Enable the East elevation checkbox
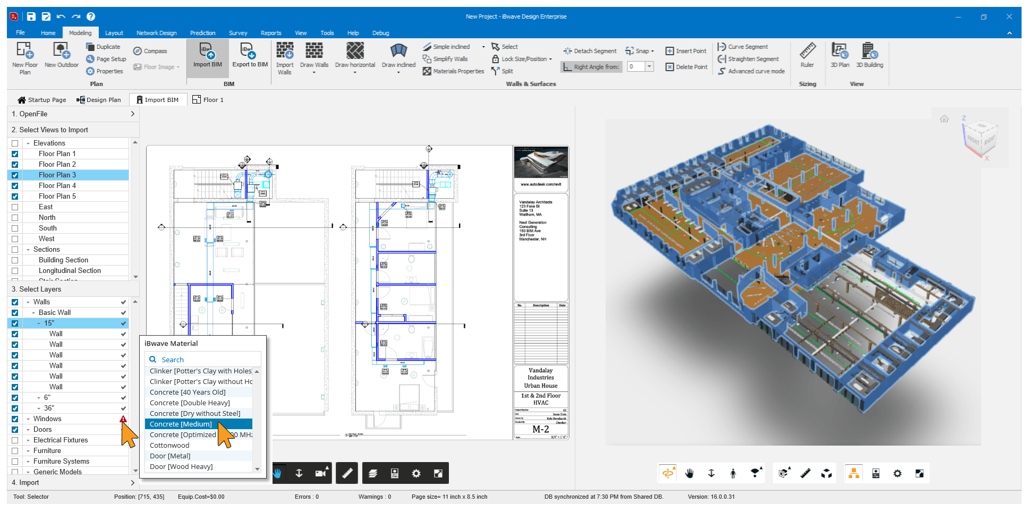1029x512 pixels. point(14,207)
